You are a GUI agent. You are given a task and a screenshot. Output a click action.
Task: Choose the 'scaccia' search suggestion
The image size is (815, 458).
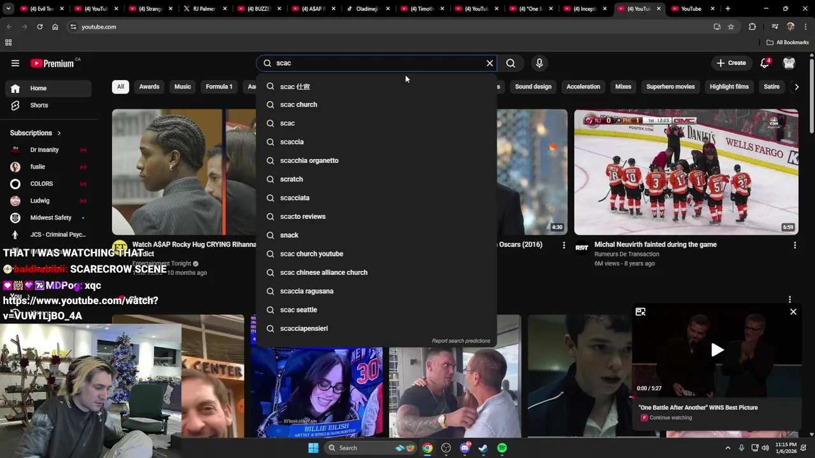(376, 142)
